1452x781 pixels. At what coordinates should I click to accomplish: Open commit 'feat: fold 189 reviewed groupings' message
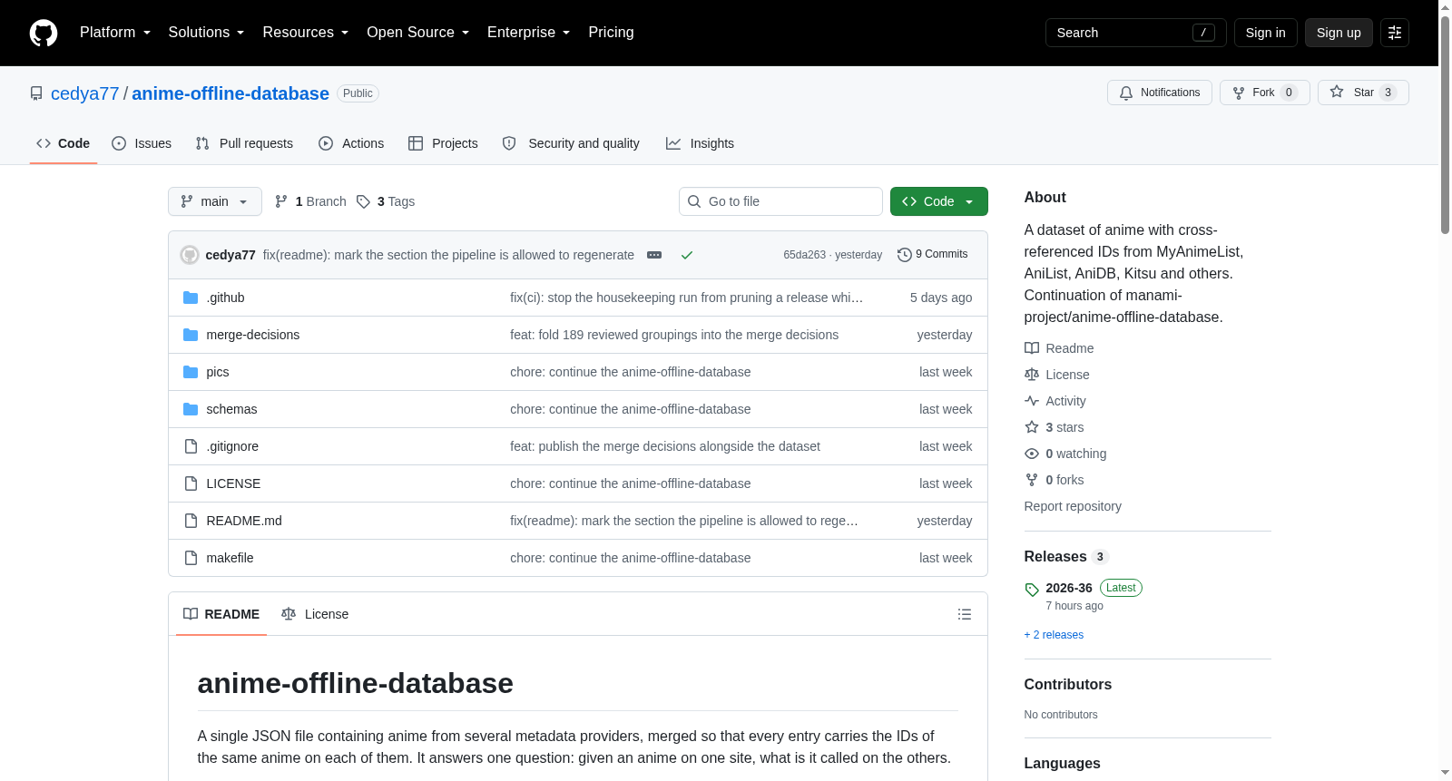674,335
